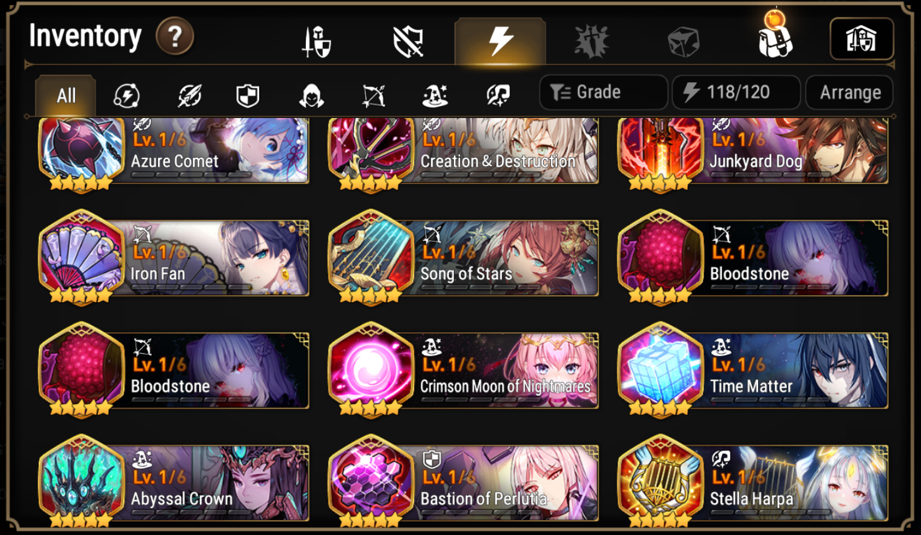Select the Time Matter artifact
Viewport: 921px width, 535px height.
753,370
